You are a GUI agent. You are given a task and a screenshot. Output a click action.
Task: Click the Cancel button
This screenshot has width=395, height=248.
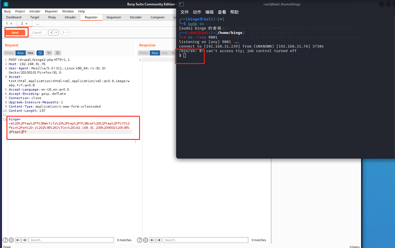[x=37, y=33]
